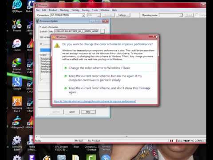Open the File menu in Phoenix
Image resolution: width=213 pixels, height=160 pixels.
click(x=38, y=10)
